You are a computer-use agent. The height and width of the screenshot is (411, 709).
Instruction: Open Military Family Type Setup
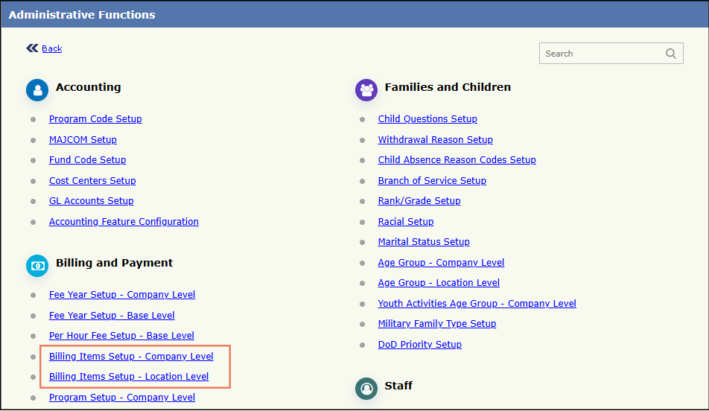(x=436, y=324)
